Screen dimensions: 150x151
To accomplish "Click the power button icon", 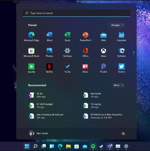I will (x=123, y=133).
